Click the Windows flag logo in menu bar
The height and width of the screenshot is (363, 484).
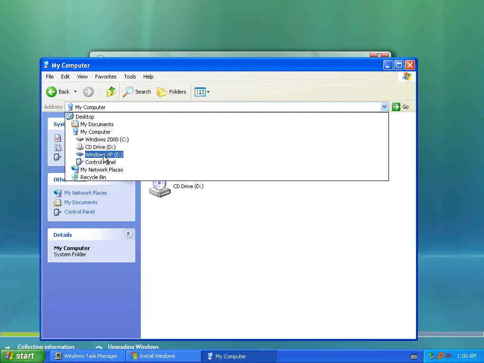(407, 76)
